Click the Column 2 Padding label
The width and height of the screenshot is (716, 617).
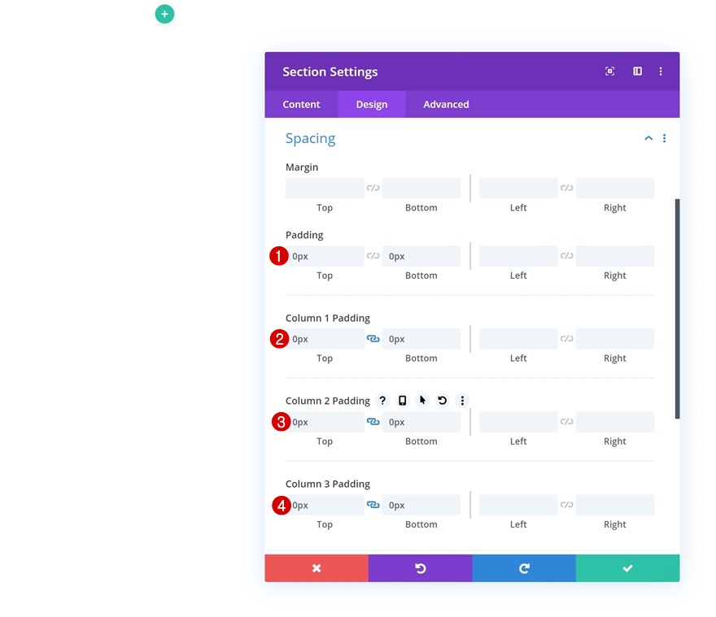(x=327, y=401)
